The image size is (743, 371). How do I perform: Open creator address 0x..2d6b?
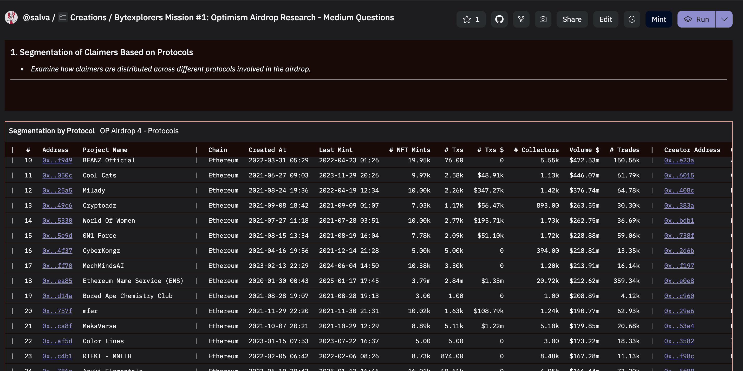[x=679, y=250]
